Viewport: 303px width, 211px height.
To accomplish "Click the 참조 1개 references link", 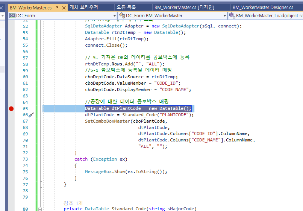I will 73,203.
